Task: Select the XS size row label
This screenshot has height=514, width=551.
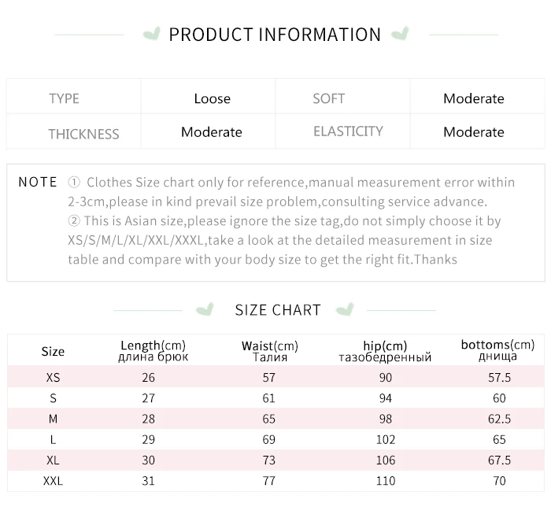Action: [x=53, y=377]
